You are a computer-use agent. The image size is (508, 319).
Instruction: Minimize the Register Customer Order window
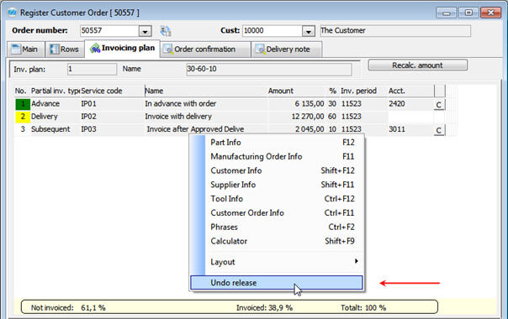pyautogui.click(x=447, y=13)
